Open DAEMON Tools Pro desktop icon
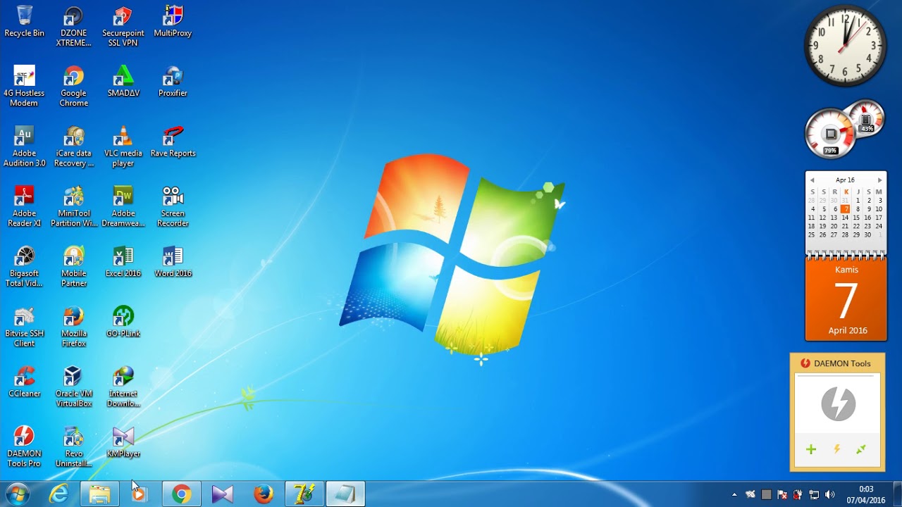The width and height of the screenshot is (902, 507). click(x=24, y=446)
